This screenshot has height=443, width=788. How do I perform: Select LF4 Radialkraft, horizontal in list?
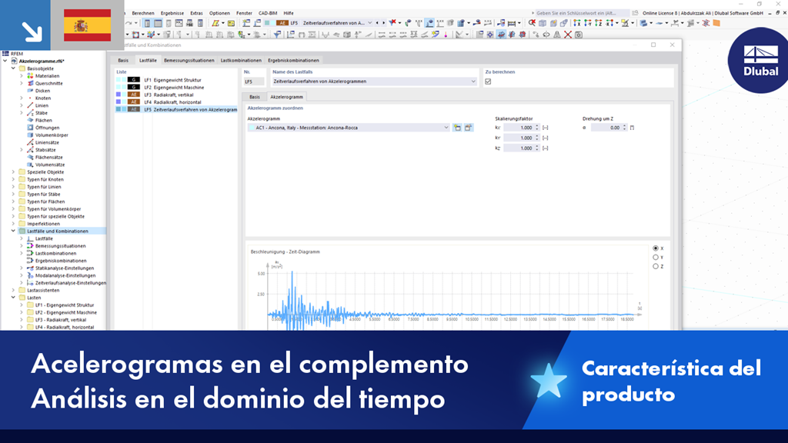pos(176,102)
